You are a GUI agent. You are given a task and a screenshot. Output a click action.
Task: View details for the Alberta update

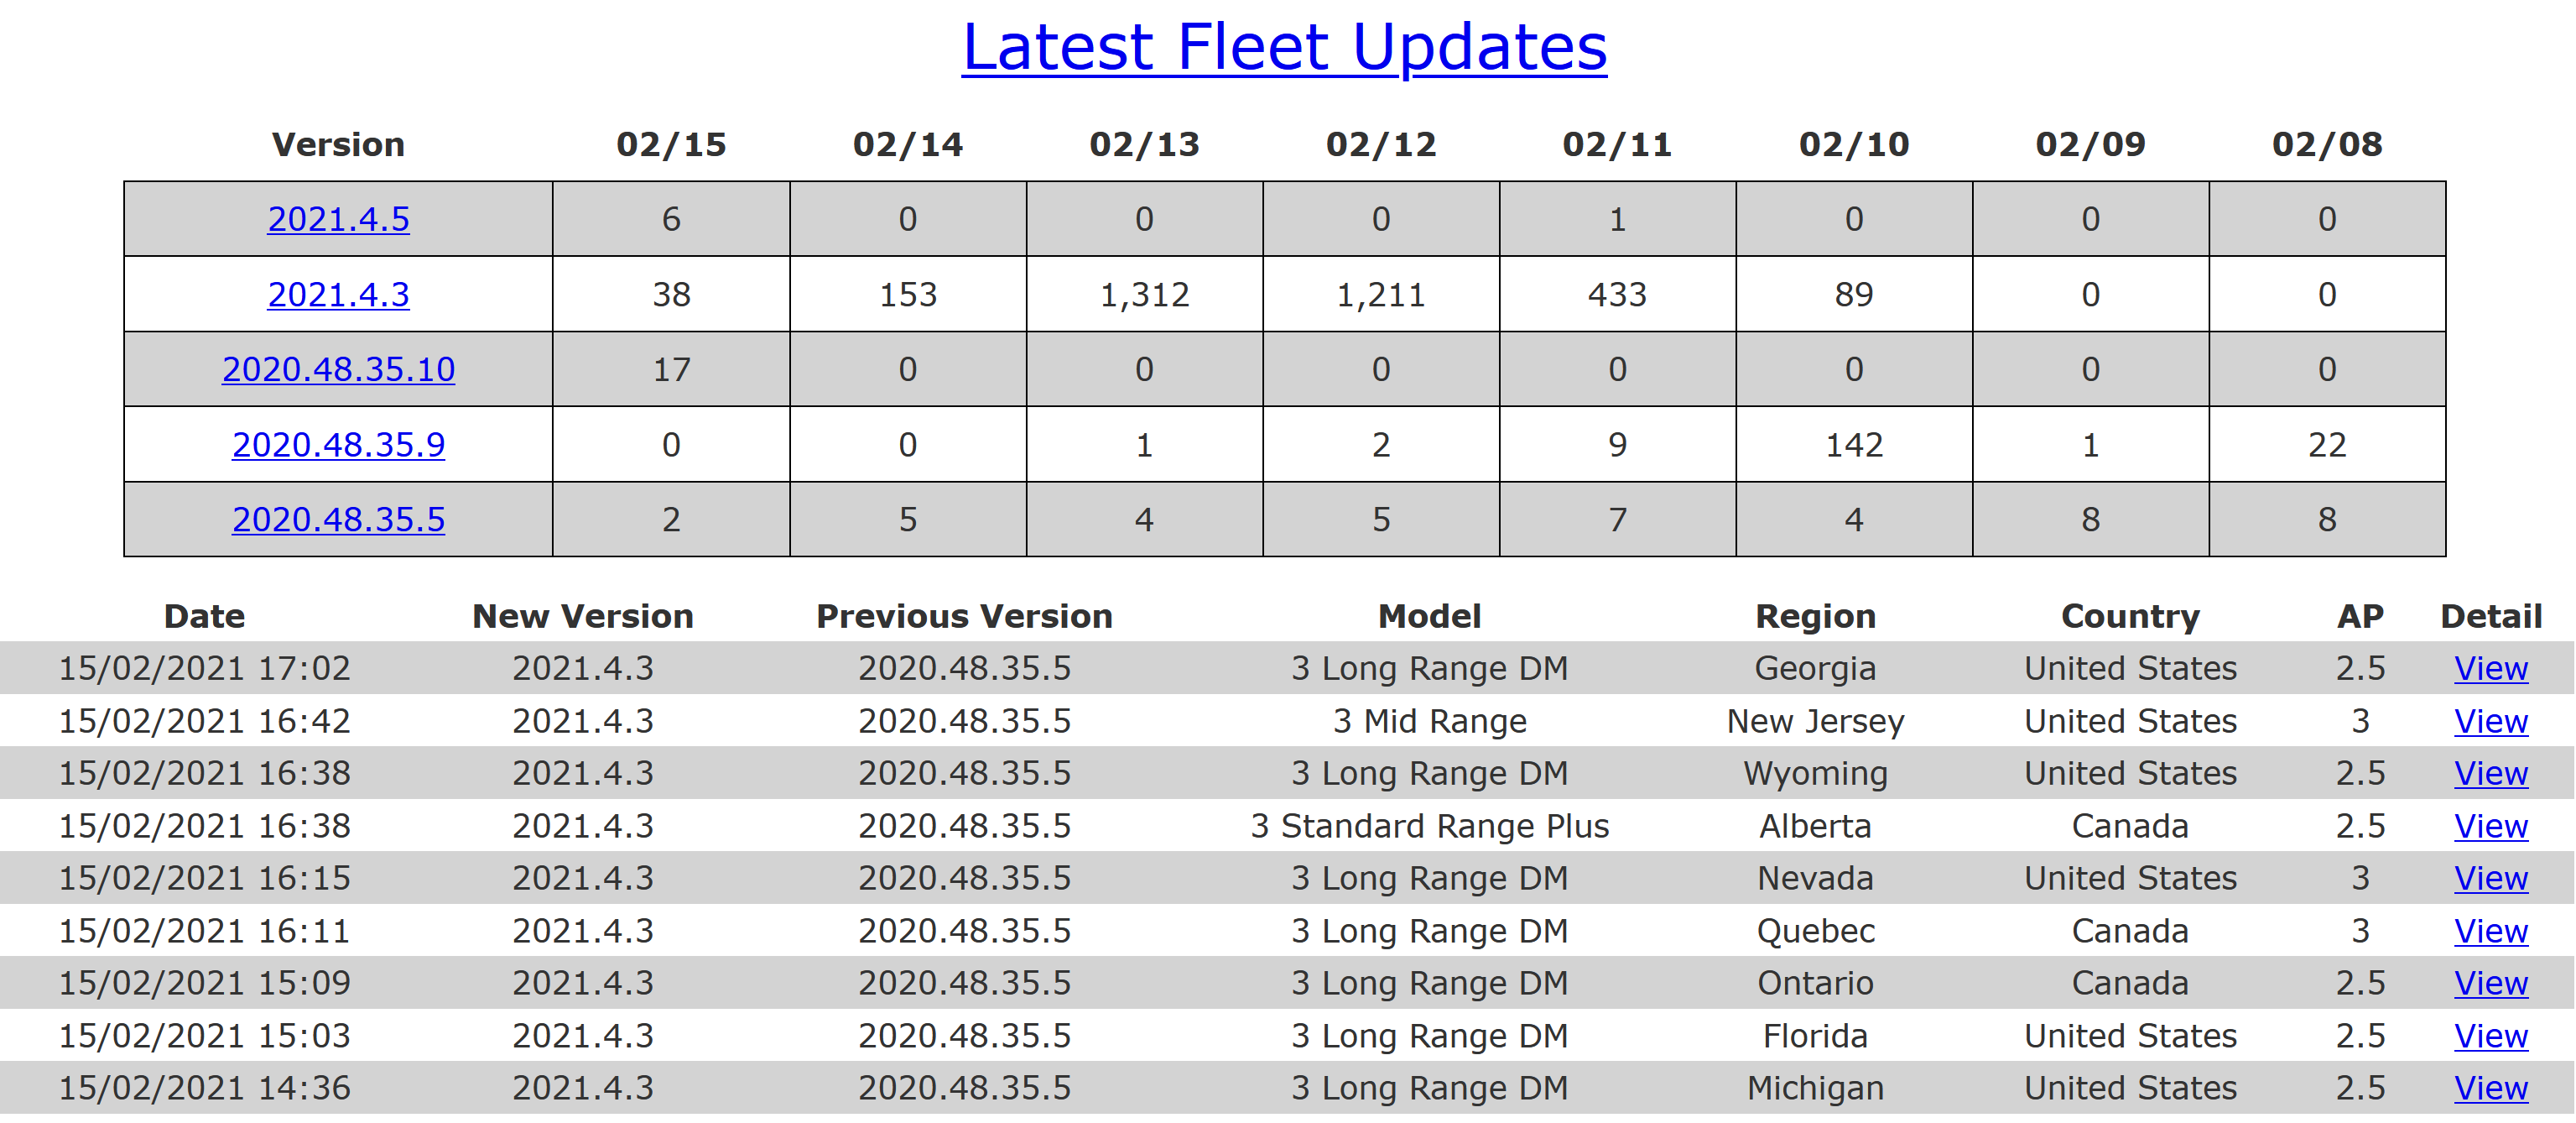click(2490, 827)
